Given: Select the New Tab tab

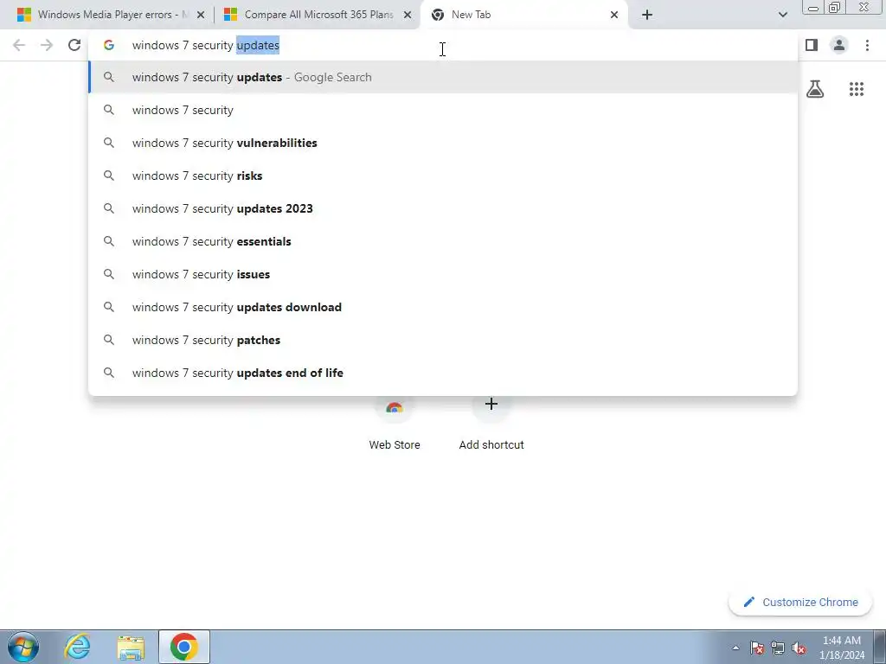Looking at the screenshot, I should [x=524, y=15].
